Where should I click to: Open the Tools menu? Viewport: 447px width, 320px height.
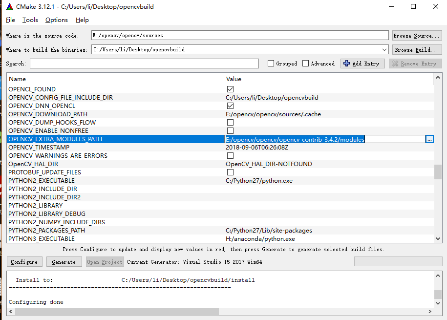click(30, 20)
